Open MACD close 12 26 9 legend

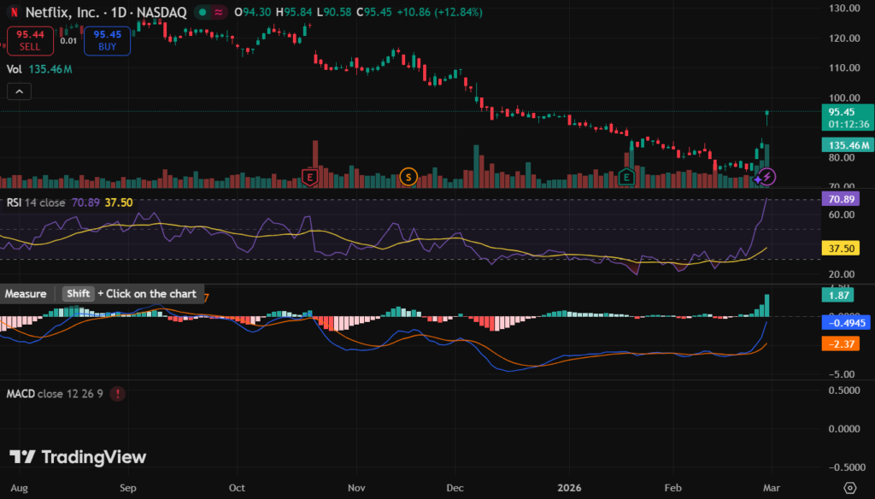pos(55,394)
